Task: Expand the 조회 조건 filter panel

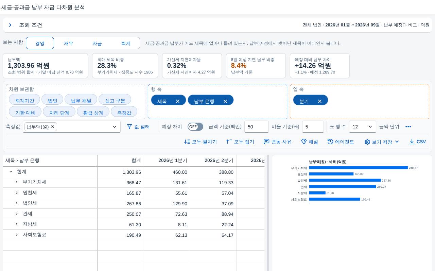Action: click(10, 25)
